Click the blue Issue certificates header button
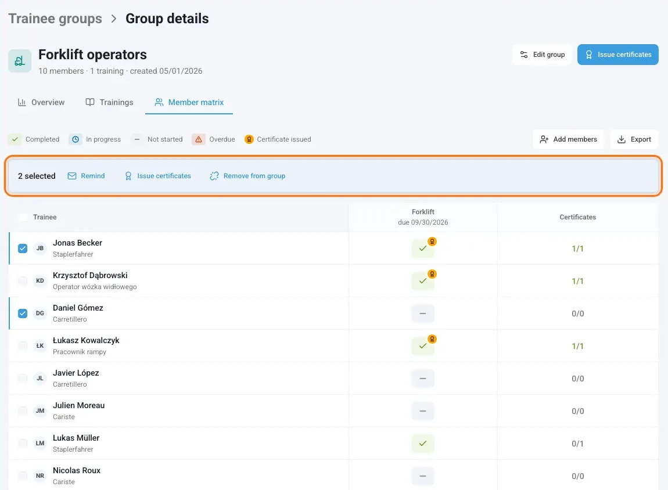This screenshot has height=490, width=668. click(617, 55)
